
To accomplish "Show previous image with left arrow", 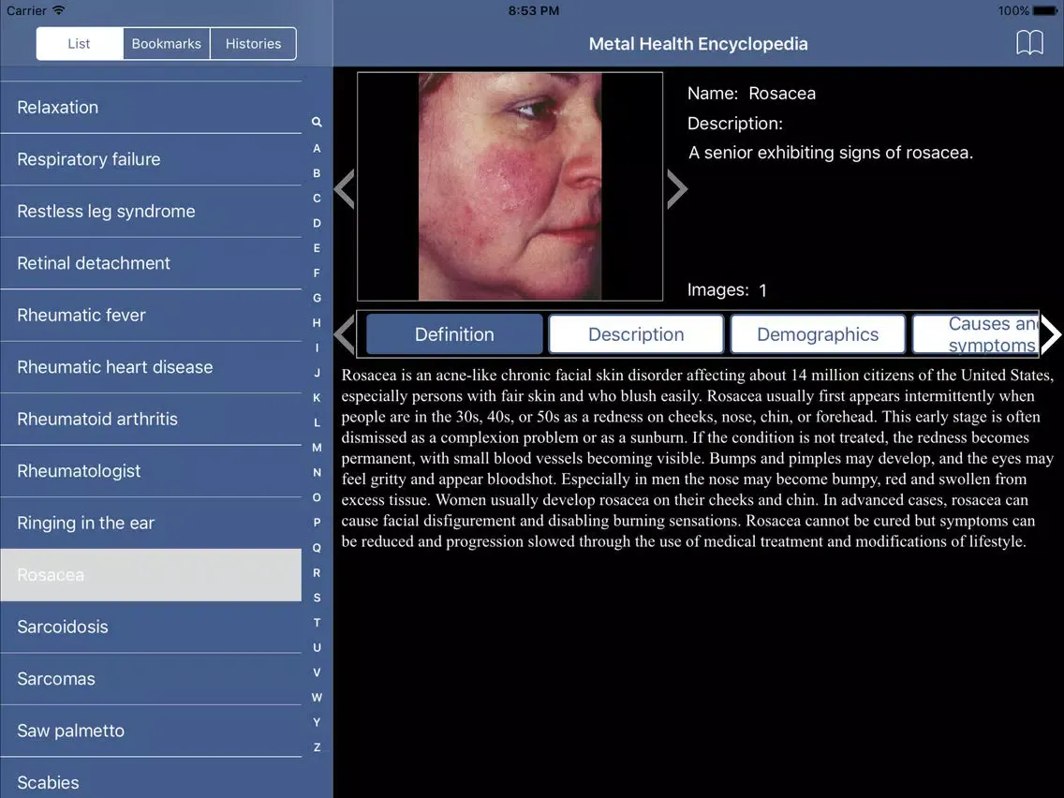I will [x=345, y=189].
